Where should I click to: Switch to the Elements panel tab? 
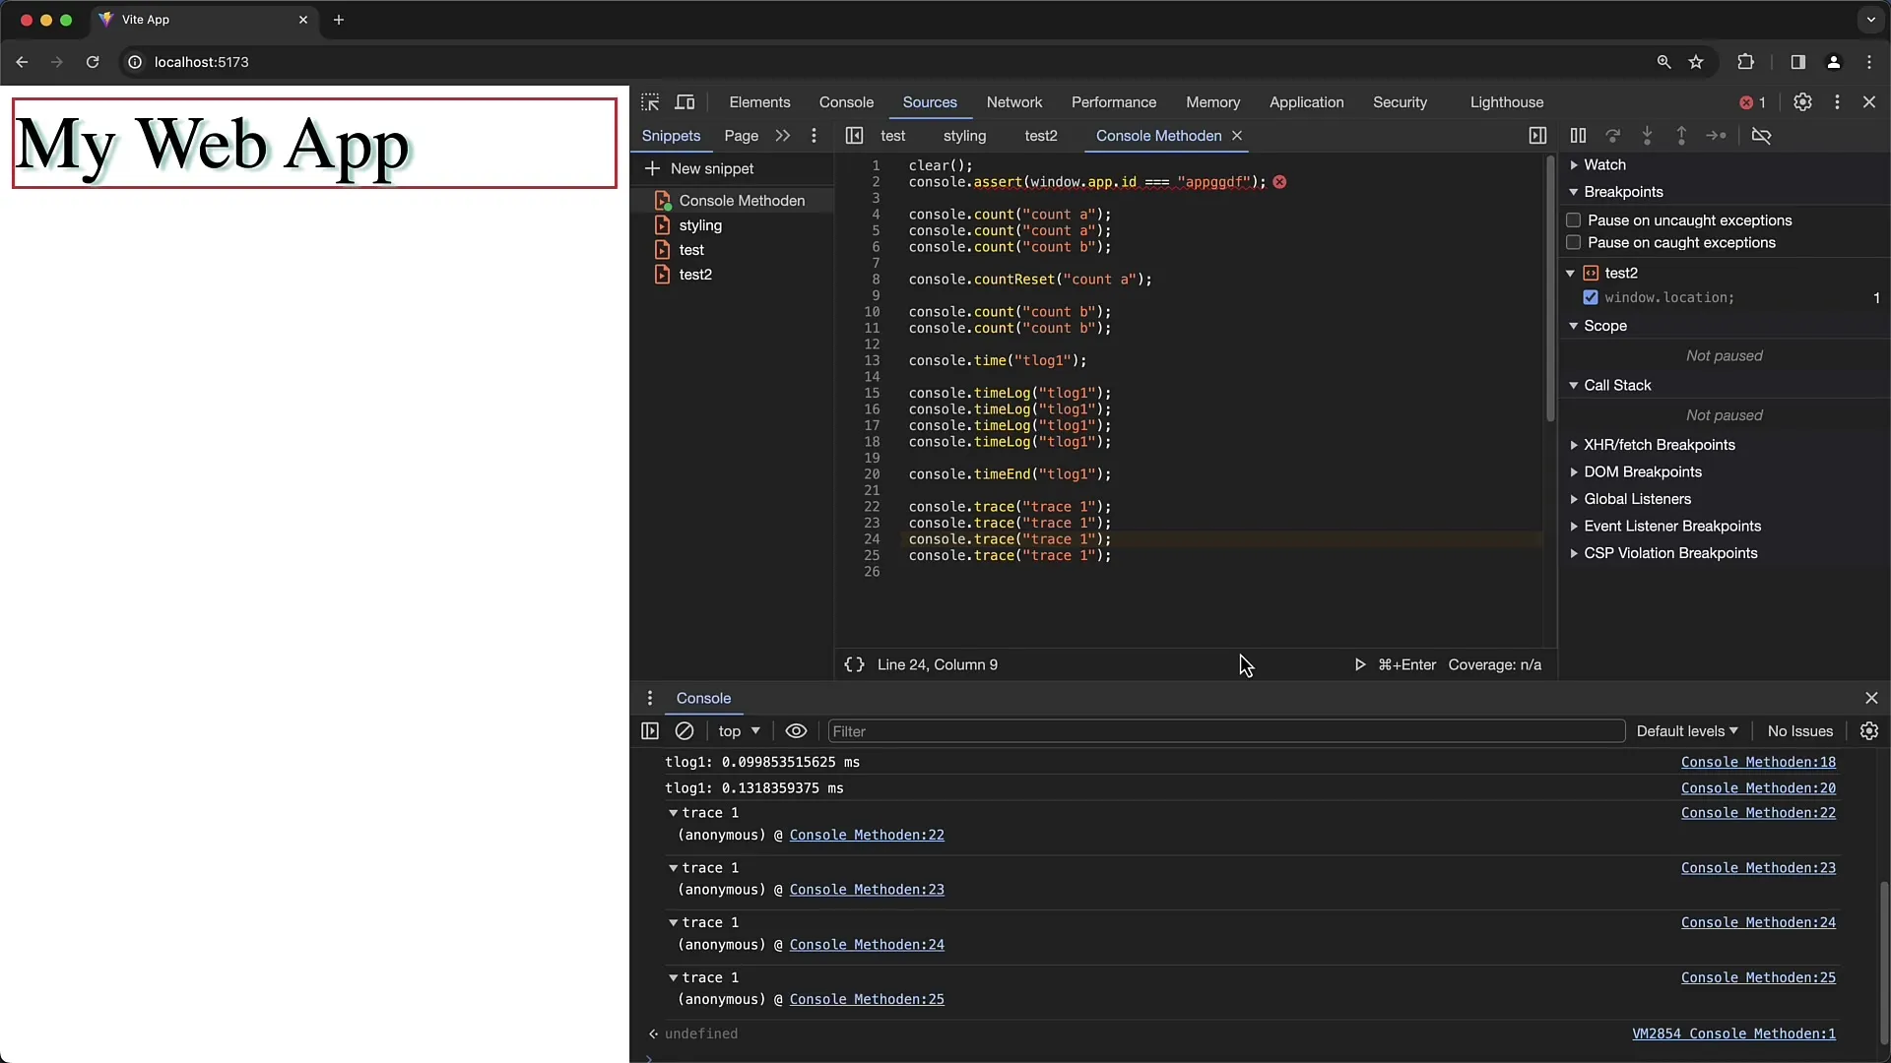[759, 101]
